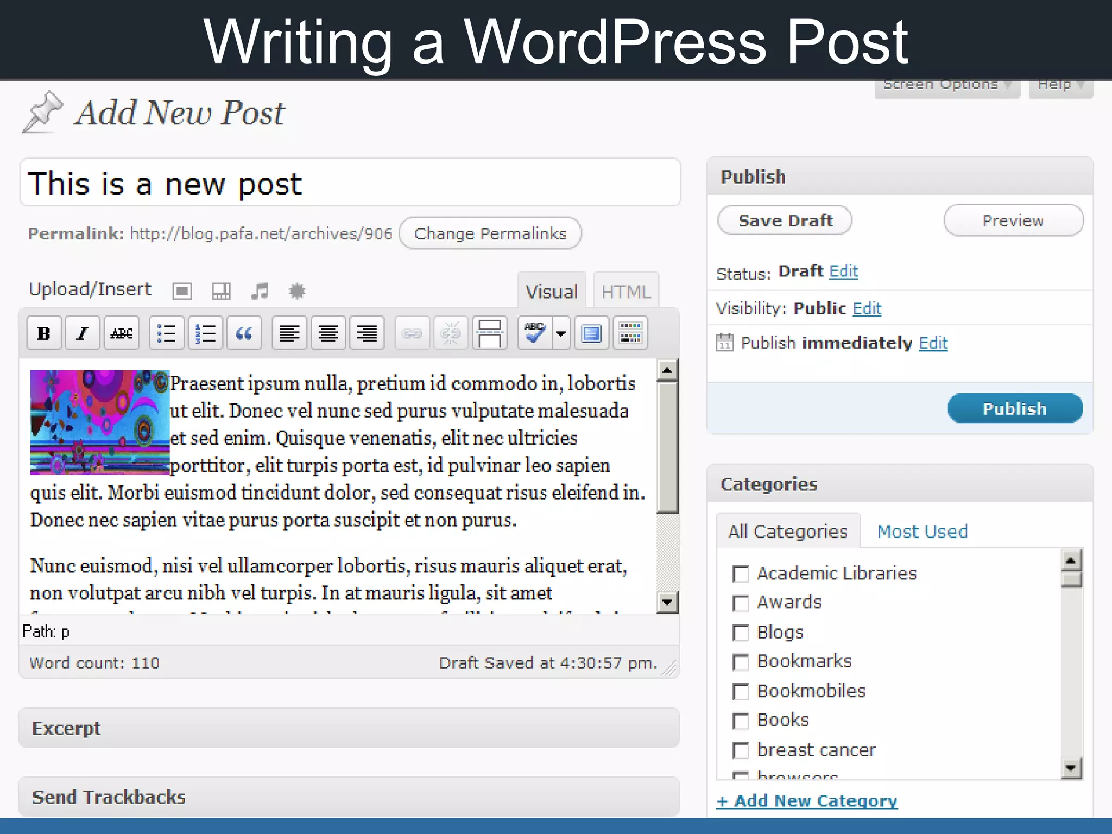Check the Bookmobiles category
Screen dimensions: 1112x834
741,691
